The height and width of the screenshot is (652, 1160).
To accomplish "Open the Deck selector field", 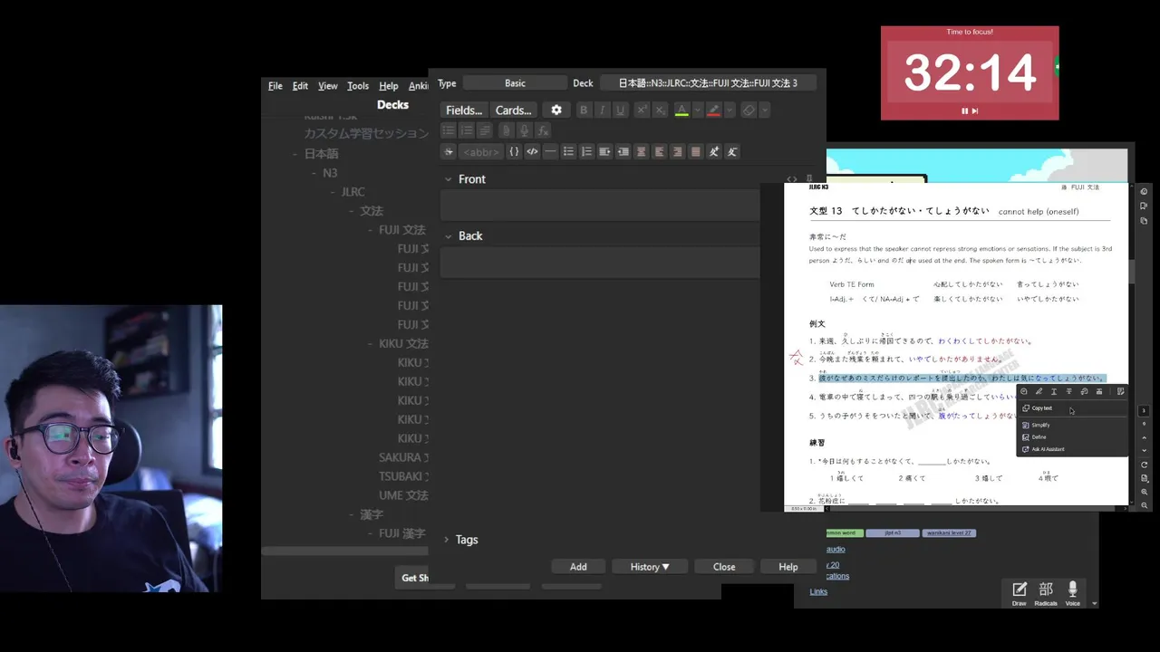I will tap(708, 83).
